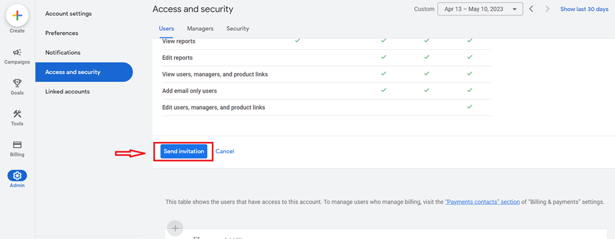Open "Payments contacts" section link

[x=483, y=202]
